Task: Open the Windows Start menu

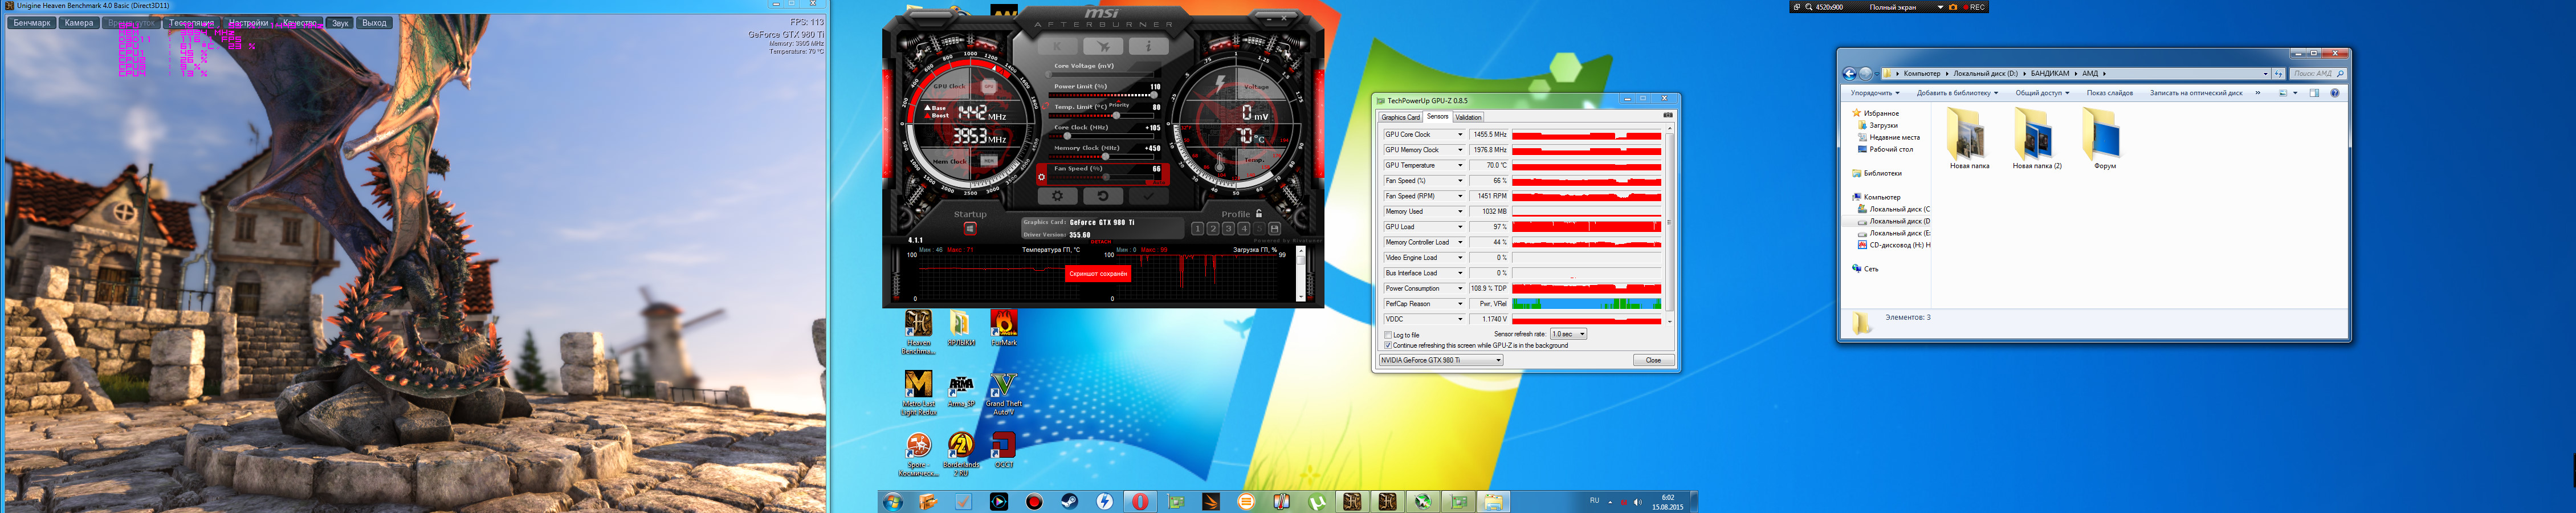Action: click(892, 502)
